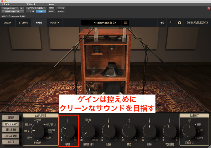Screen dimensions: 211x148
Task: Toggle the バイパス (bypass) button
Action: coord(61,7)
